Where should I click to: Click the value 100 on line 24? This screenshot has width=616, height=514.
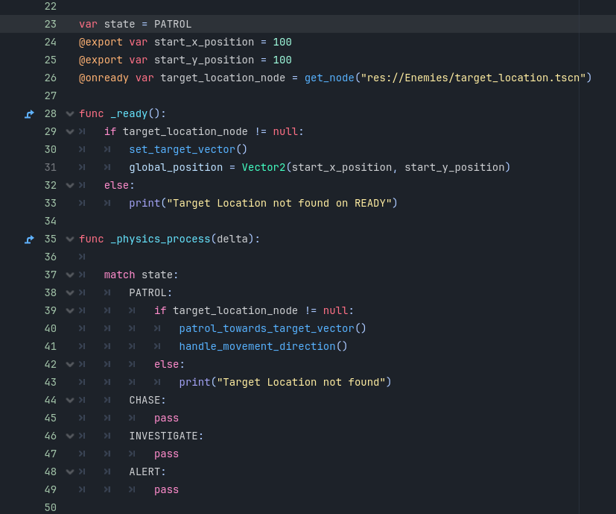[x=282, y=42]
